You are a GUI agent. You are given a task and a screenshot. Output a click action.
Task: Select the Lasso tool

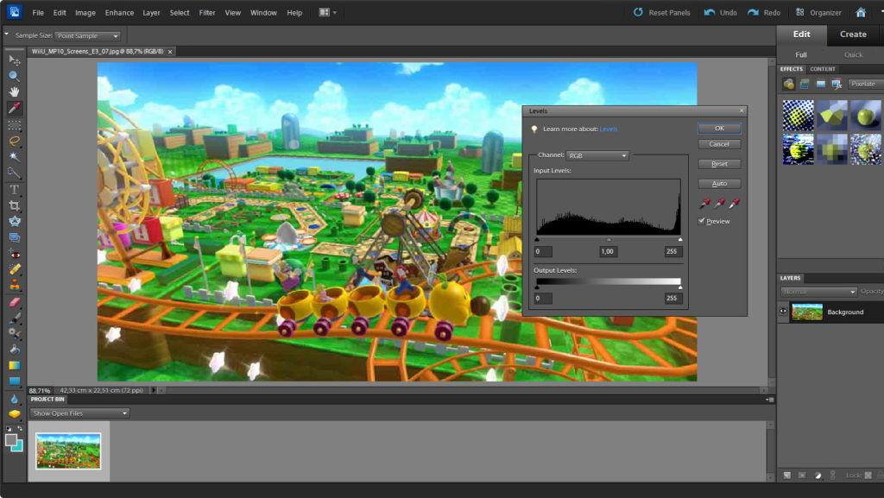(x=14, y=141)
